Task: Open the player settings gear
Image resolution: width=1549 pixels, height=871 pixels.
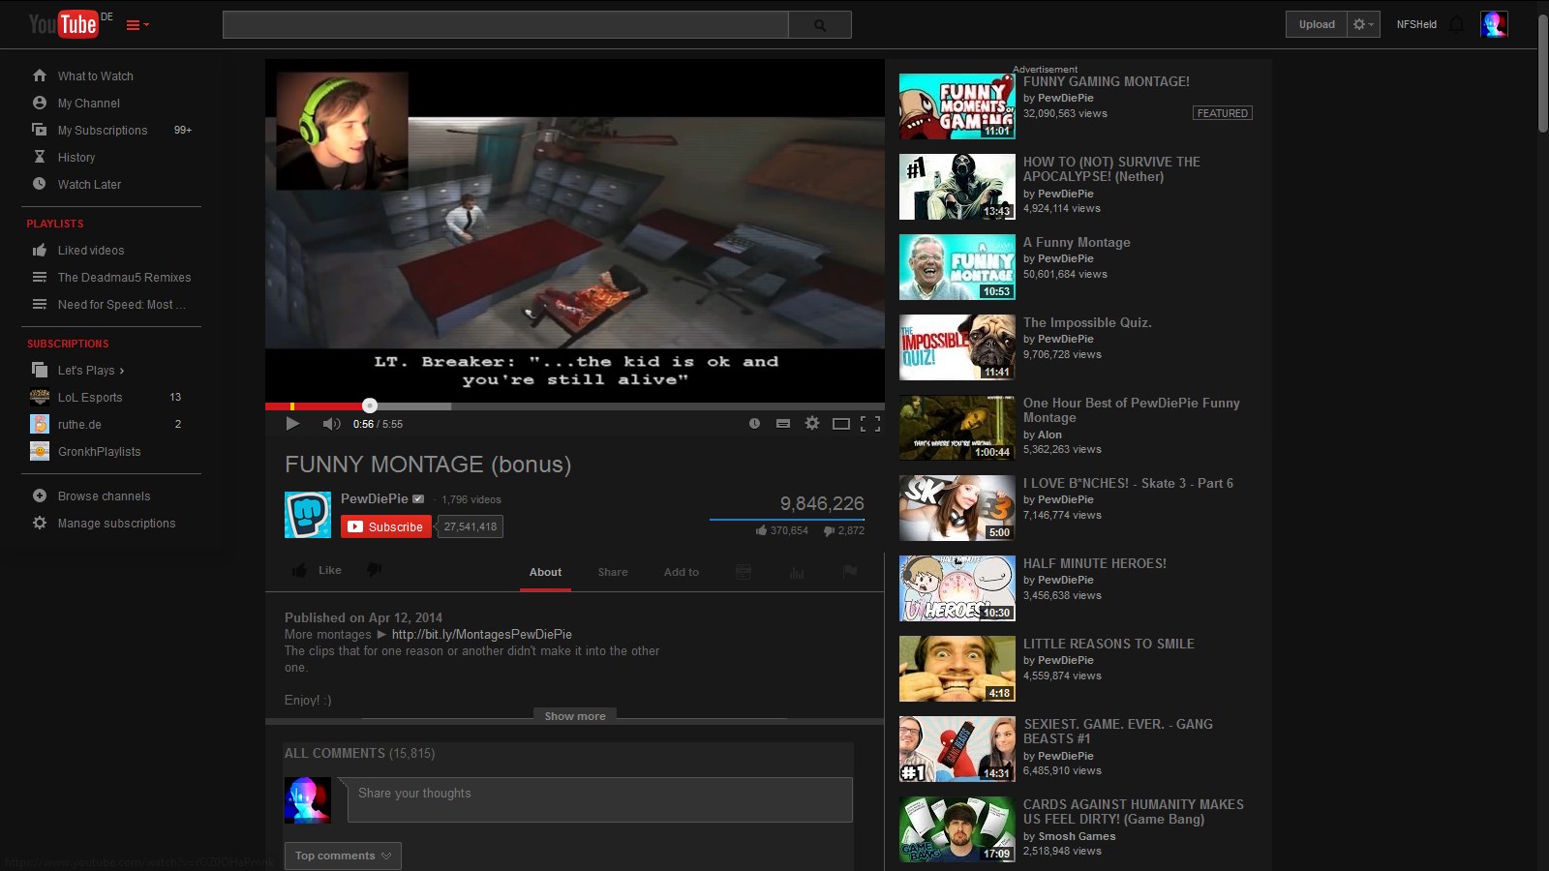Action: click(811, 423)
